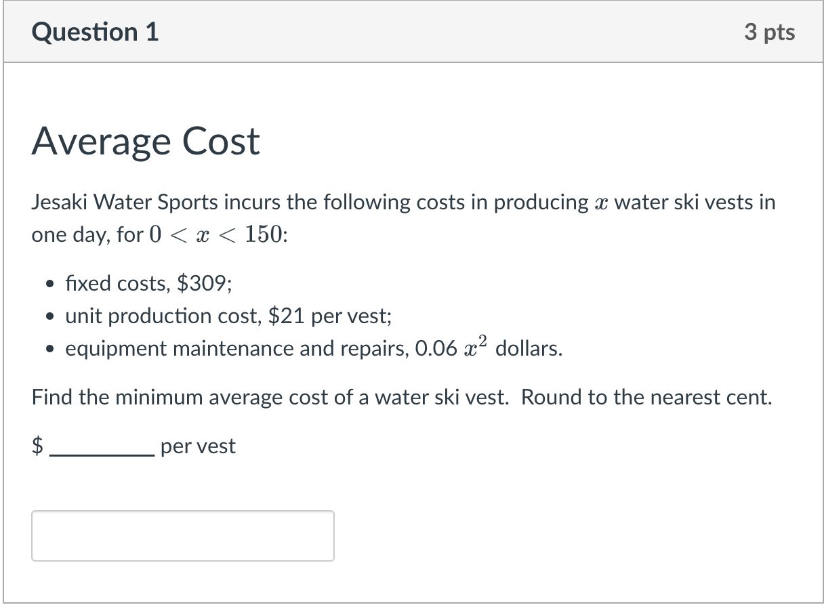
Task: Click "per vest" after the blank line
Action: pos(198,446)
